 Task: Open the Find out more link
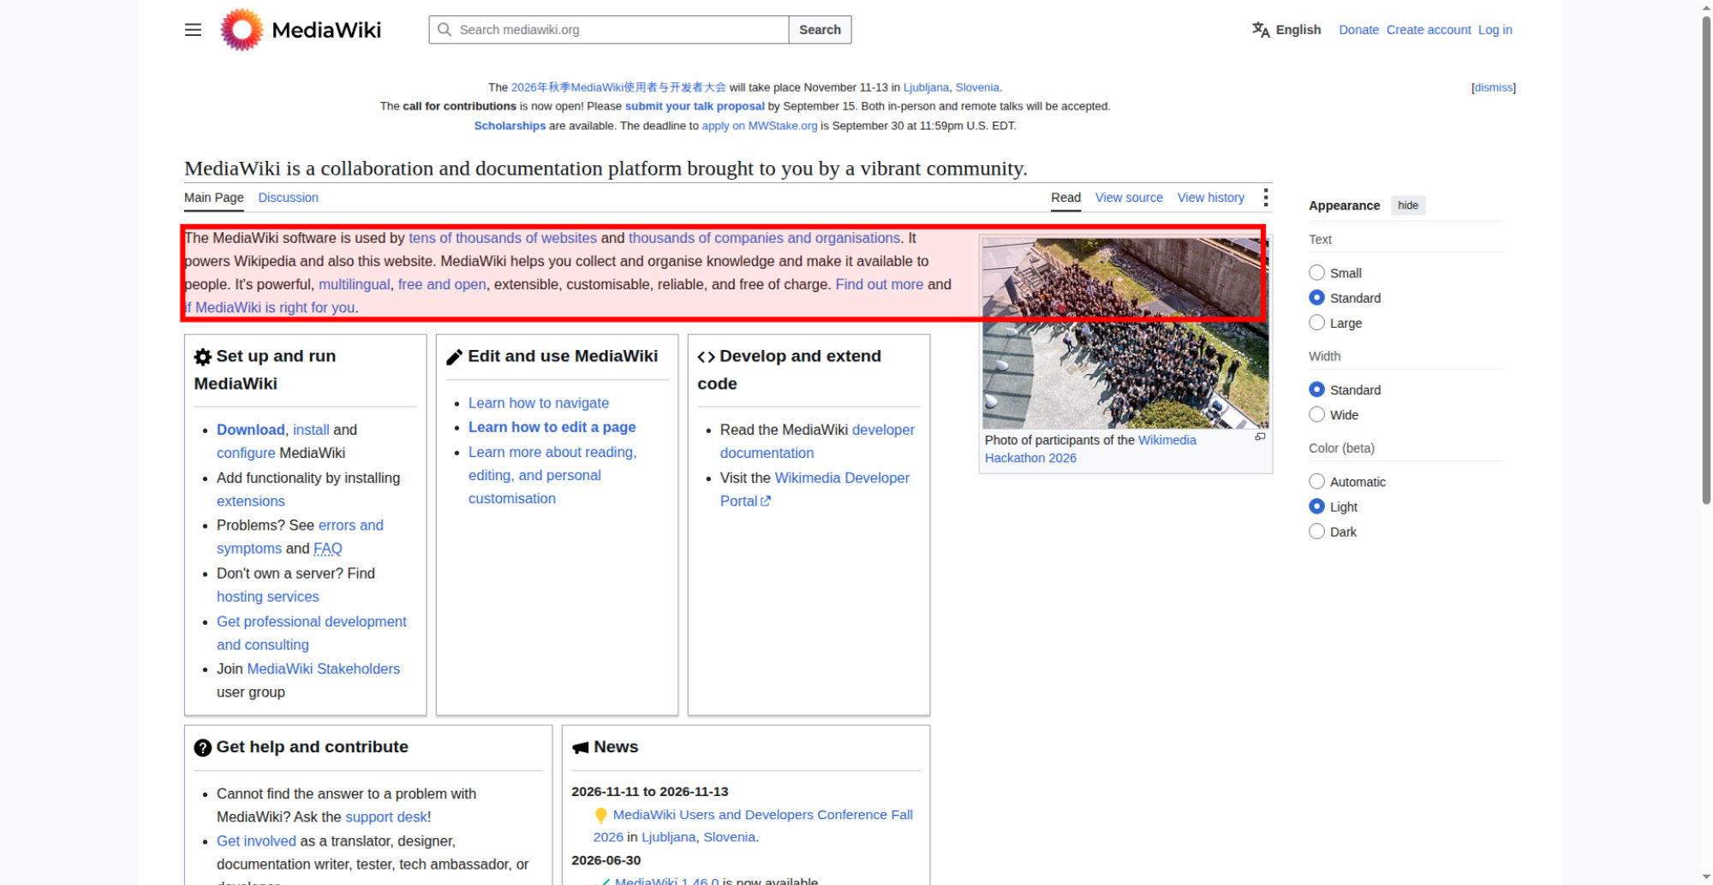pyautogui.click(x=879, y=284)
